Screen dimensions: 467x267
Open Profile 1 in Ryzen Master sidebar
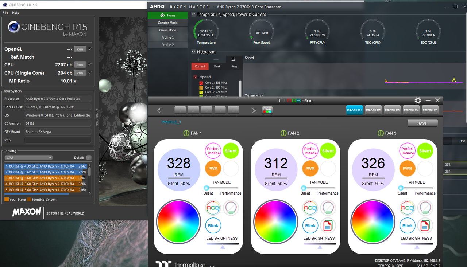pyautogui.click(x=168, y=38)
